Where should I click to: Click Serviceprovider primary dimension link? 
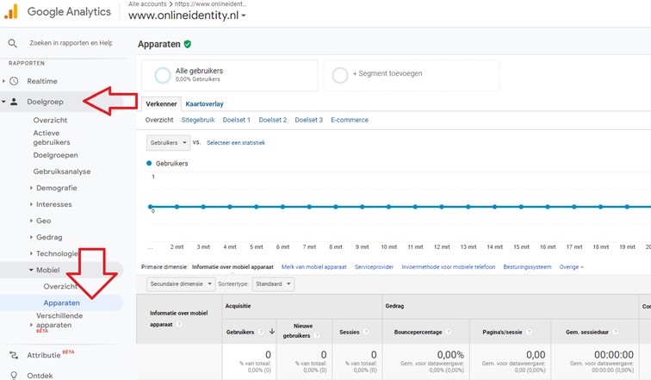click(374, 267)
